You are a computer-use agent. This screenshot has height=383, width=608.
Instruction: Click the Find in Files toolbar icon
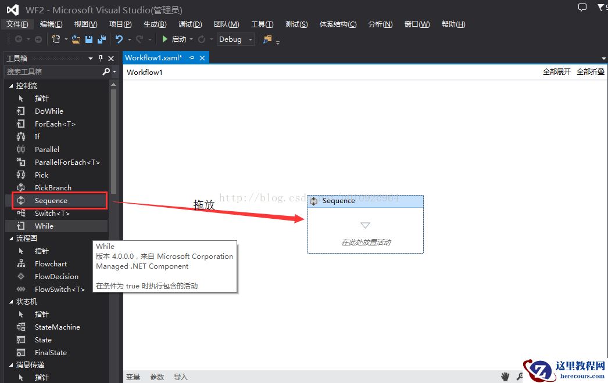(x=267, y=39)
